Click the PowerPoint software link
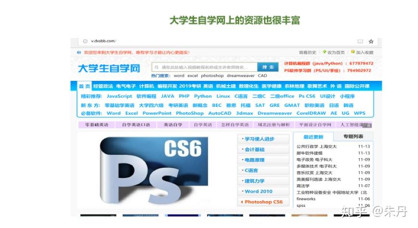 pos(157,113)
